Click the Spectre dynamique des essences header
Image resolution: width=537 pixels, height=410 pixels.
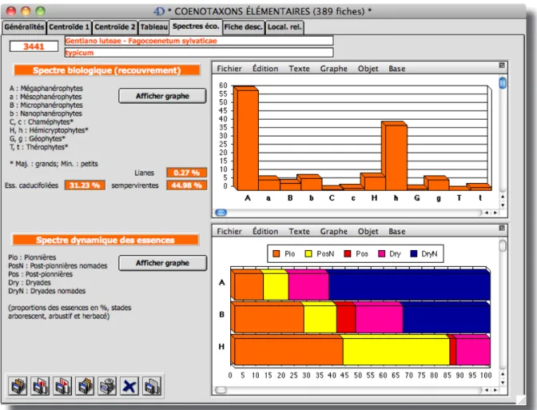(105, 240)
